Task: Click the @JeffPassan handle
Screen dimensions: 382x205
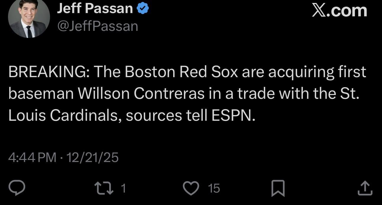Action: (x=97, y=26)
